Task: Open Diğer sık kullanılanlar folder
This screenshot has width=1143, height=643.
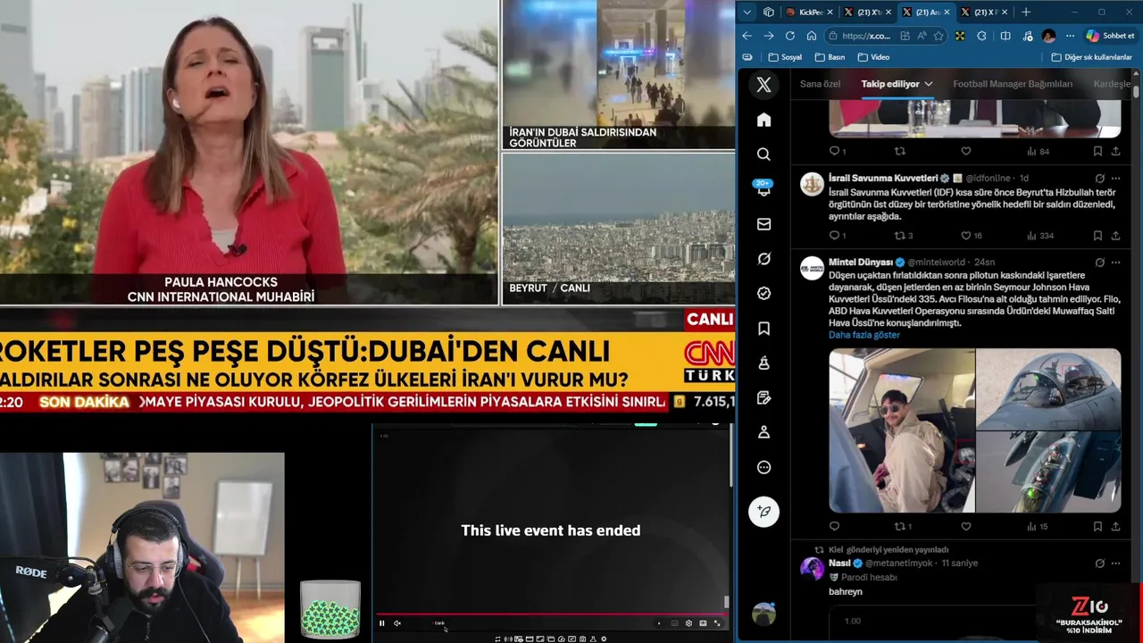Action: pos(1091,57)
